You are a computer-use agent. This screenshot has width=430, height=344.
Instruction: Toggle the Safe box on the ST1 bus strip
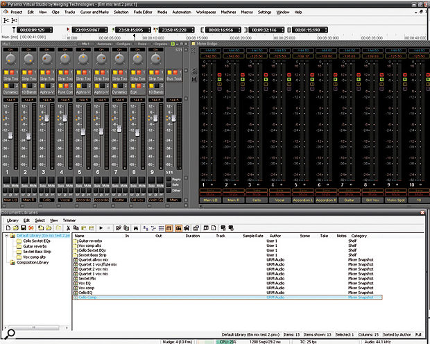pyautogui.click(x=169, y=184)
